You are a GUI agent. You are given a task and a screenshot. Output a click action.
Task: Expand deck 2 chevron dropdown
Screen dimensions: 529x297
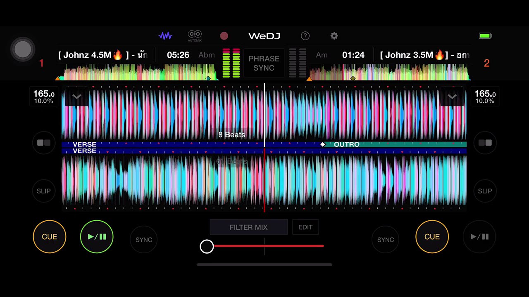(x=452, y=97)
